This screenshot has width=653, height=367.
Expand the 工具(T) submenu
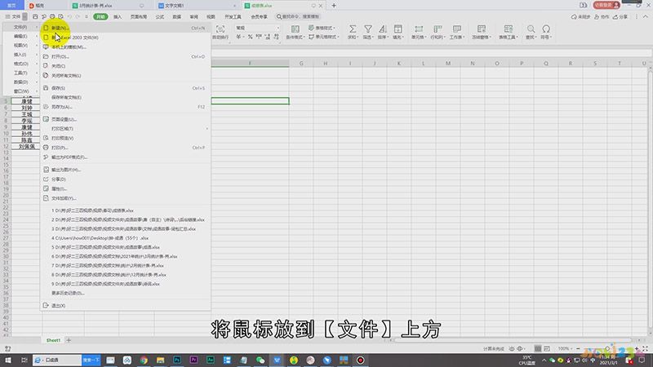(x=21, y=73)
